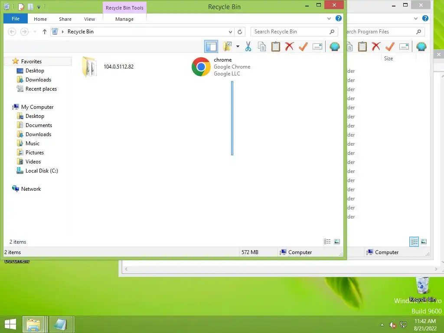Viewport: 444px width, 333px height.
Task: Open Videos under My Computer
Action: click(x=33, y=161)
